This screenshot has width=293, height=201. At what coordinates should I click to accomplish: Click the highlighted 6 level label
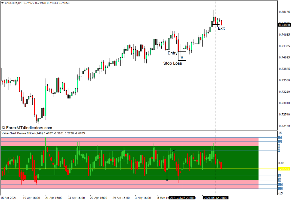coord(279,150)
